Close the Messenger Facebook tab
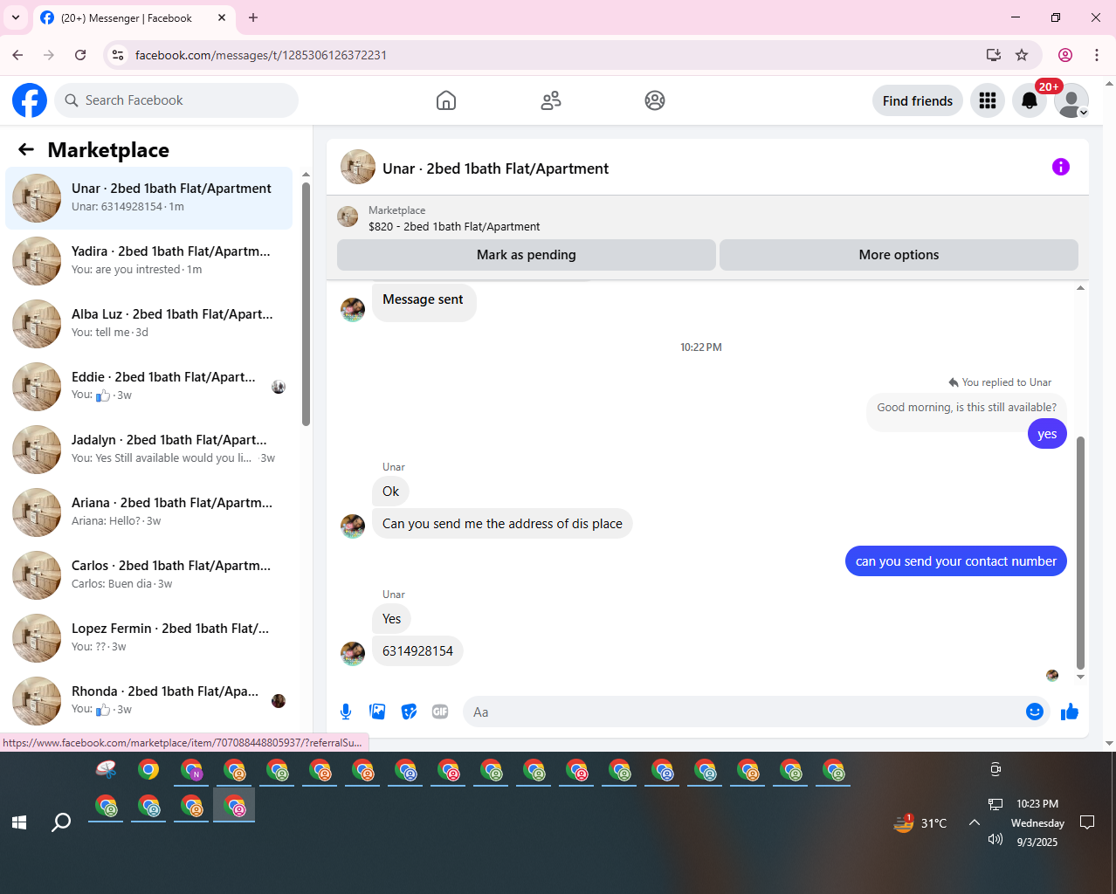The image size is (1116, 894). [222, 17]
